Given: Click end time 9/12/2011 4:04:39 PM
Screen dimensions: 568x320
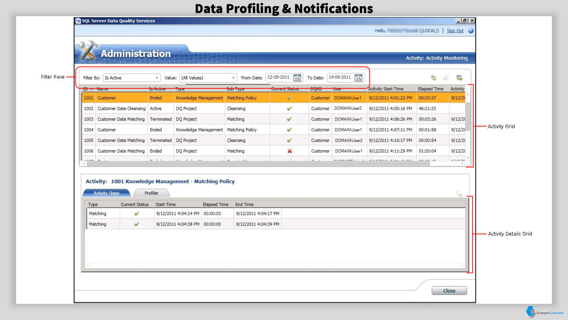Looking at the screenshot, I should pyautogui.click(x=258, y=224).
